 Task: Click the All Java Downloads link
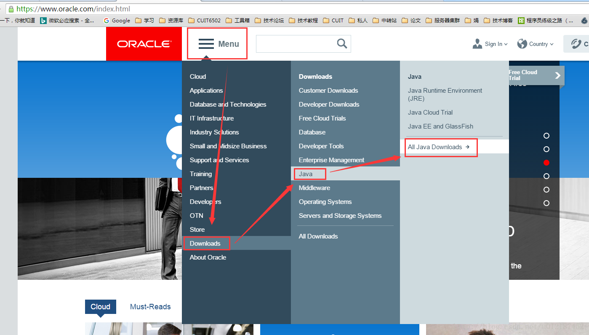(x=439, y=147)
